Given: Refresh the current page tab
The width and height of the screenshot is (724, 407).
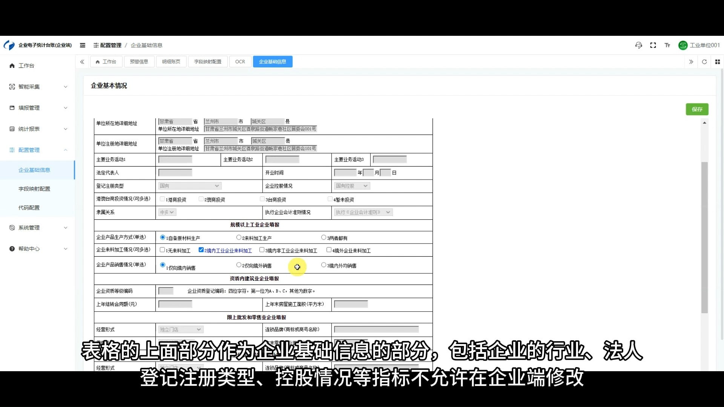Looking at the screenshot, I should click(704, 62).
